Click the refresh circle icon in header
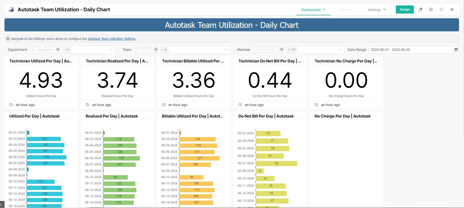 [x=441, y=10]
